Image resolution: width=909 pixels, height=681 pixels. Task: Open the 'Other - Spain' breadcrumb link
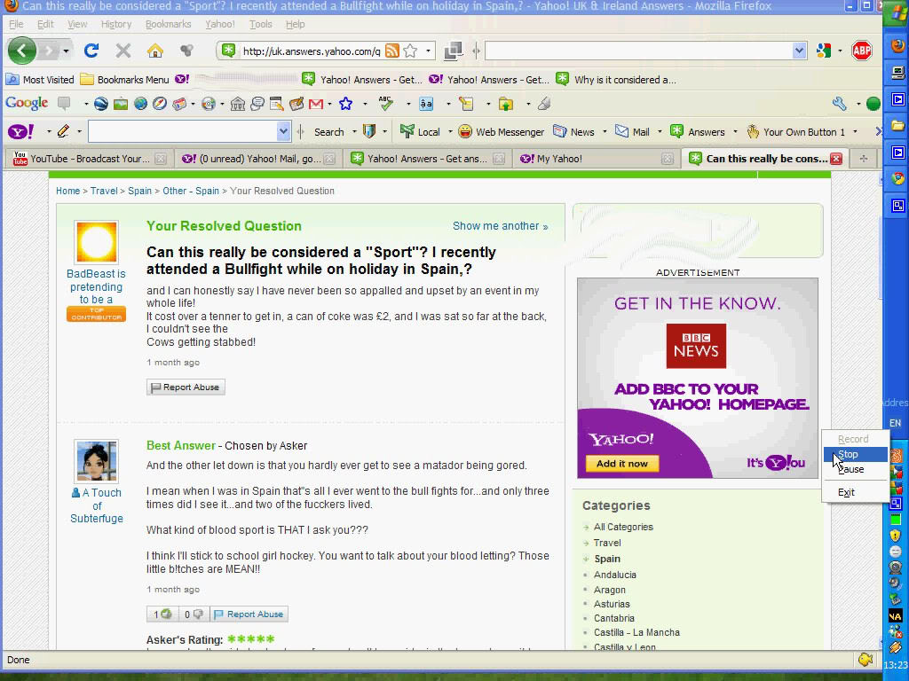click(x=191, y=191)
